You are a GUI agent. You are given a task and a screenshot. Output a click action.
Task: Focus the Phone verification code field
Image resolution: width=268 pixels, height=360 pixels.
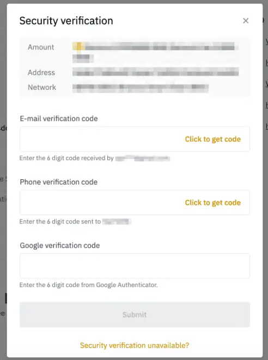(x=135, y=203)
